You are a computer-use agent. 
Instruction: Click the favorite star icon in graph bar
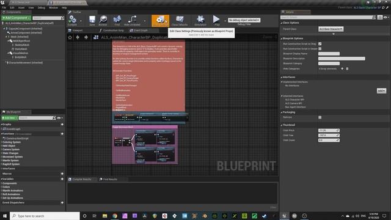tap(70, 37)
